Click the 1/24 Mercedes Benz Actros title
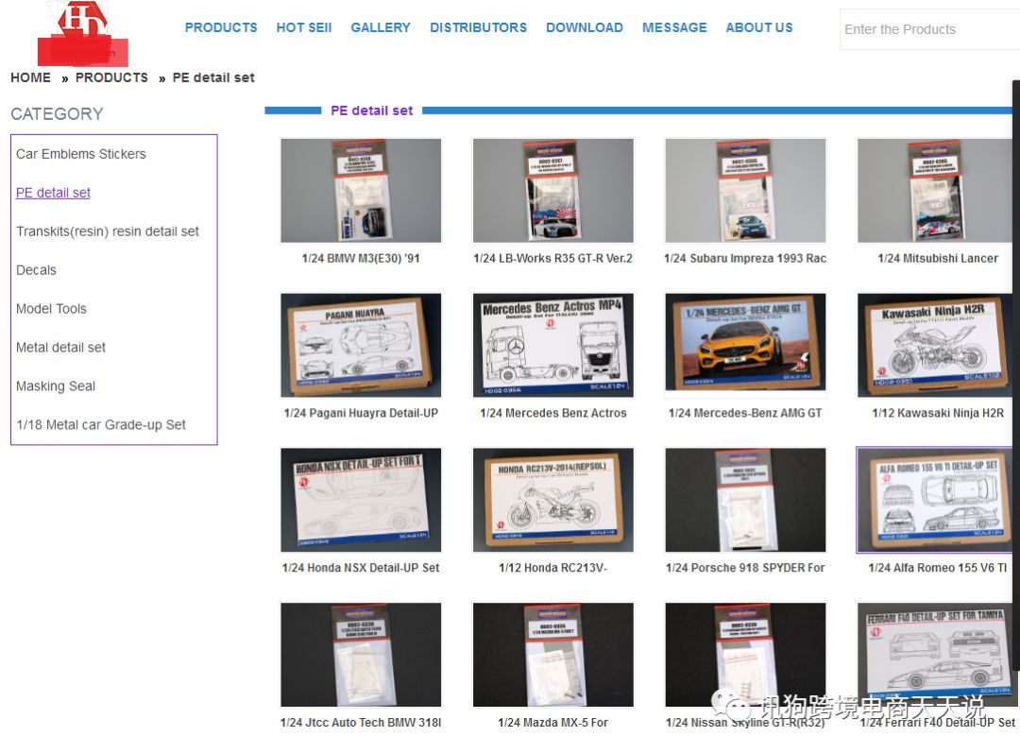This screenshot has height=753, width=1020. tap(552, 413)
